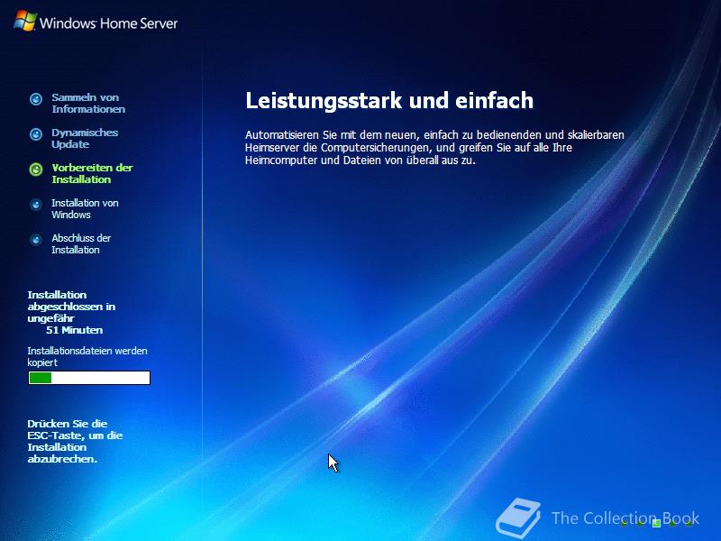Click the Leistungsstark und einfach heading
The height and width of the screenshot is (541, 721).
click(389, 100)
